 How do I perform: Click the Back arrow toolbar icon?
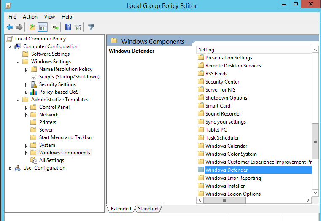(10, 27)
